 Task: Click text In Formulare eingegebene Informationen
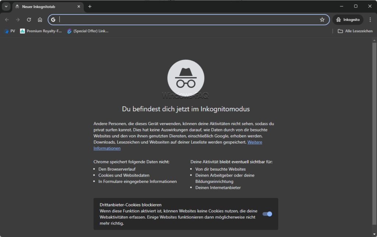[138, 181]
